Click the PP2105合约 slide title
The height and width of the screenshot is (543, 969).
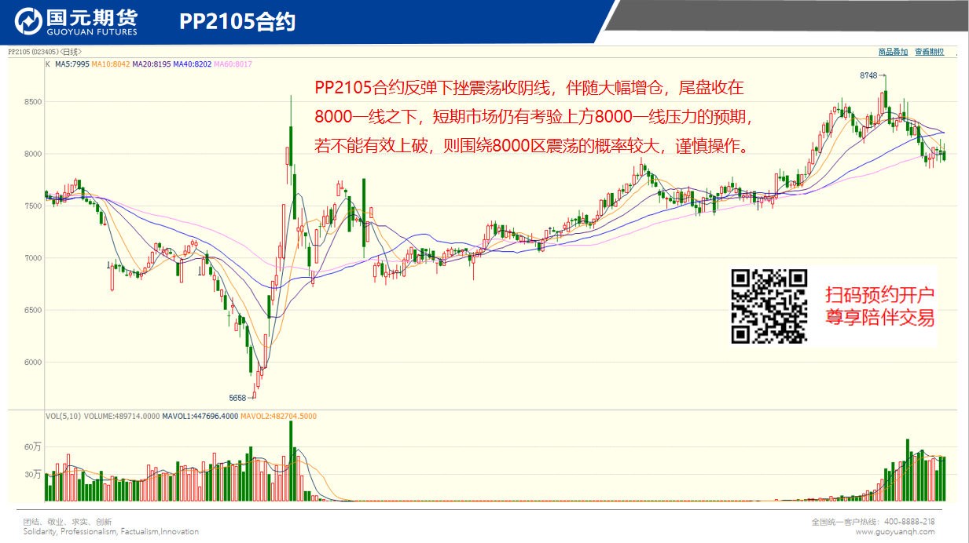tap(237, 22)
